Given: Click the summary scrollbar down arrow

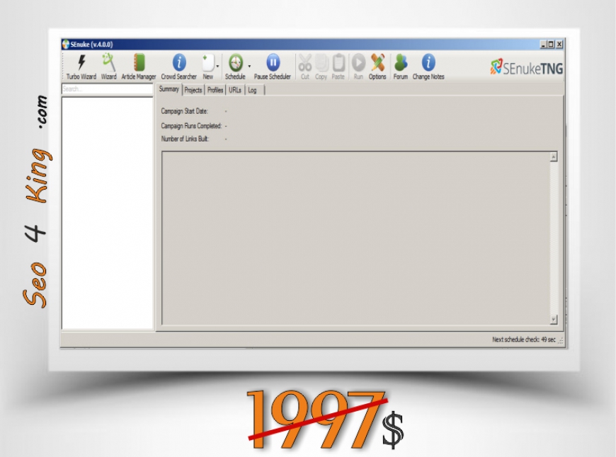Looking at the screenshot, I should pos(554,320).
